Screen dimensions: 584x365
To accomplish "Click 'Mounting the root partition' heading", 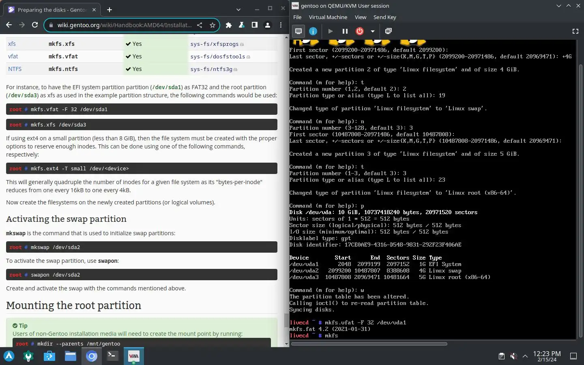I will [x=73, y=305].
